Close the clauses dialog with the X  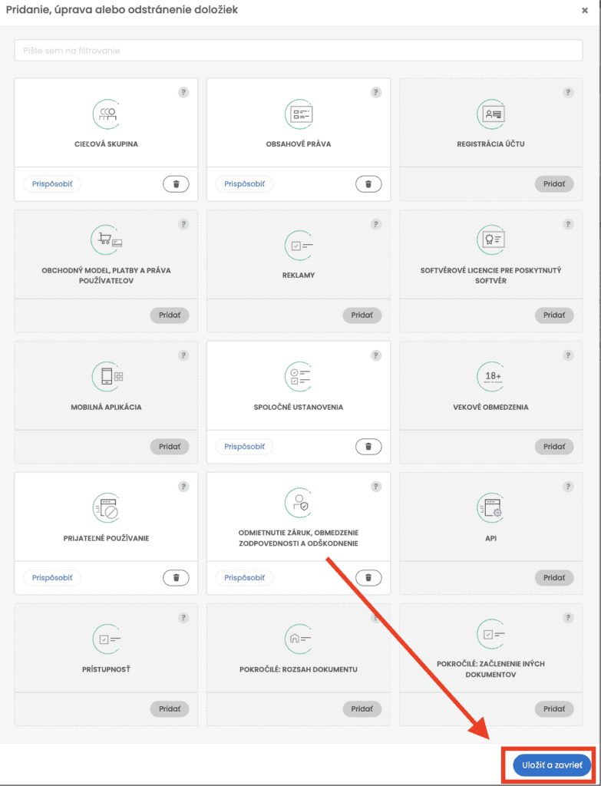click(584, 11)
